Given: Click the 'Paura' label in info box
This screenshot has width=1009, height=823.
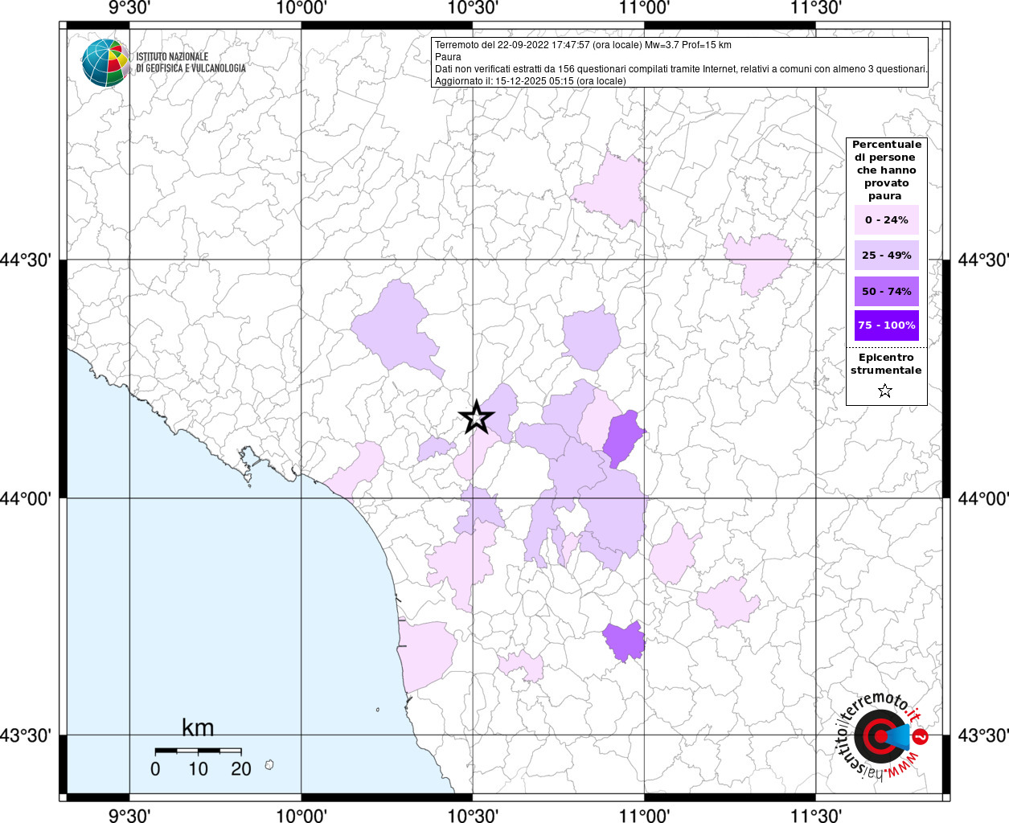Looking at the screenshot, I should click(x=448, y=57).
